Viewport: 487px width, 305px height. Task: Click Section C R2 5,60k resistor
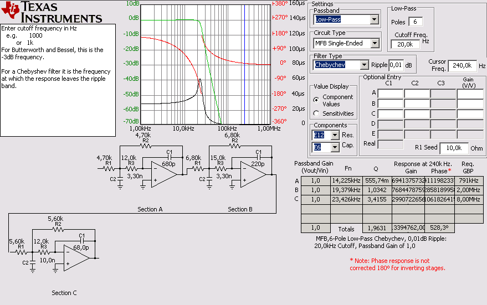point(58,230)
